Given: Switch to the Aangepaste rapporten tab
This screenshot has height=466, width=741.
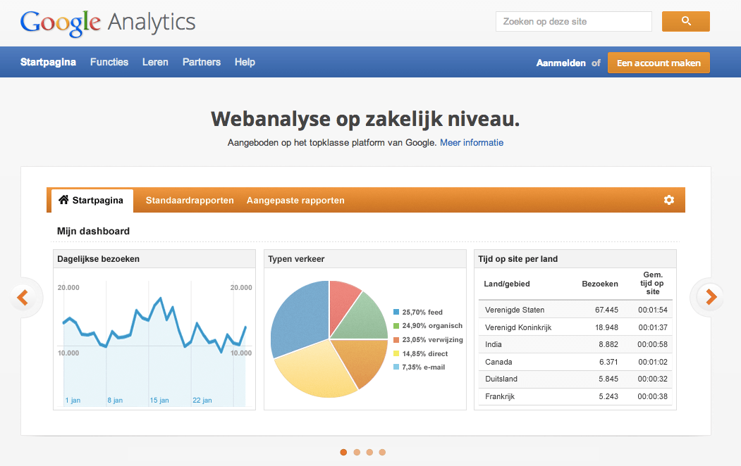Looking at the screenshot, I should click(x=295, y=201).
